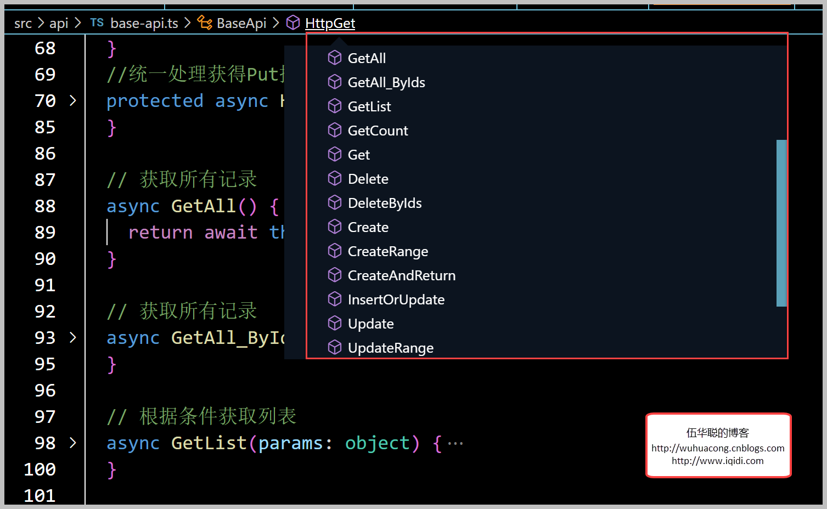Click the TS file icon in breadcrumb
827x509 pixels.
(x=97, y=22)
